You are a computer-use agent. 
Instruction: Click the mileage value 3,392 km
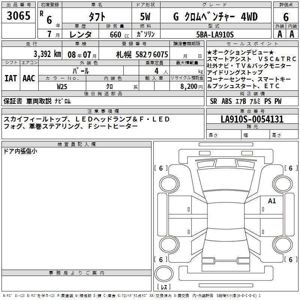click(x=47, y=54)
